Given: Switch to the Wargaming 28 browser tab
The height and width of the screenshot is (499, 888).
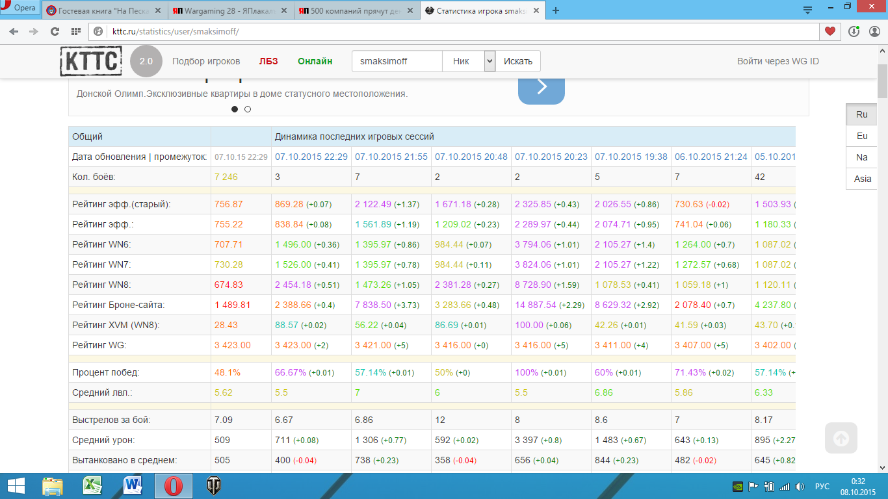Looking at the screenshot, I should 231,10.
